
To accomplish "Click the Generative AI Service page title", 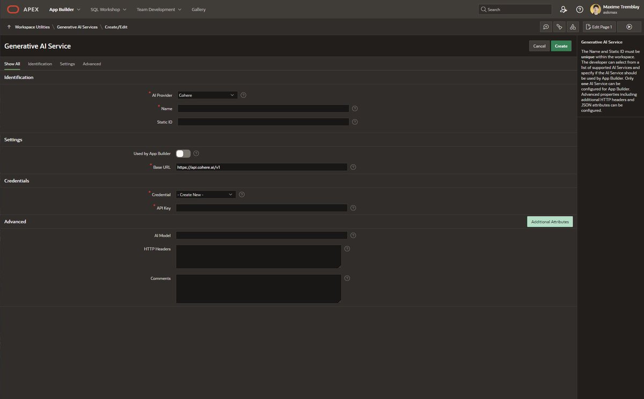I will point(38,46).
